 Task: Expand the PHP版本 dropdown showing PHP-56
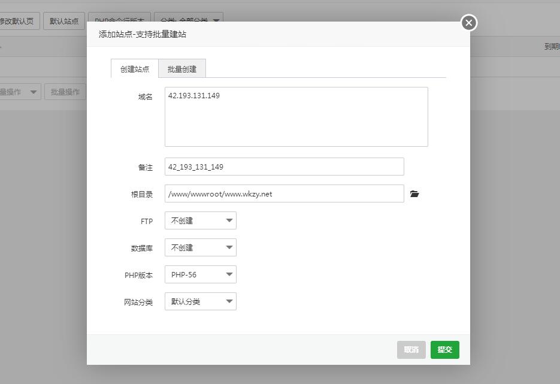tap(201, 274)
